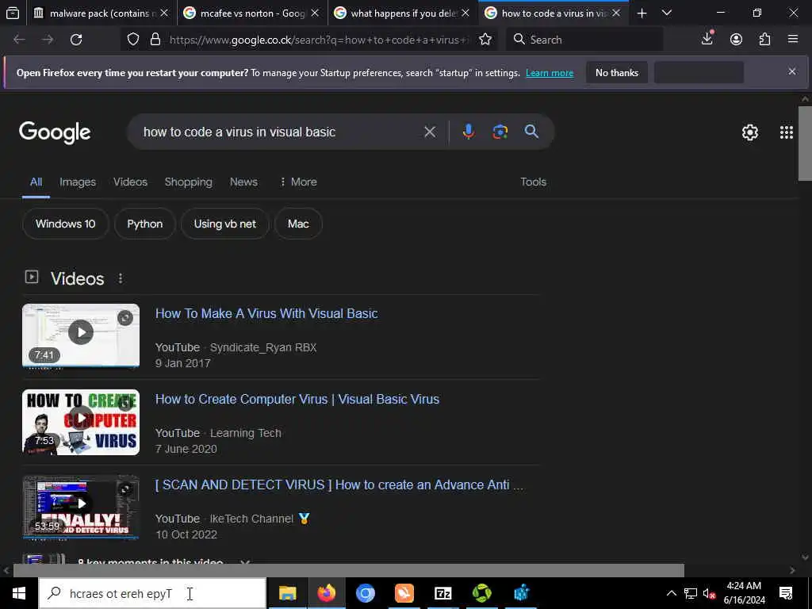812x609 pixels.
Task: Open File Explorer from the taskbar
Action: tap(287, 593)
